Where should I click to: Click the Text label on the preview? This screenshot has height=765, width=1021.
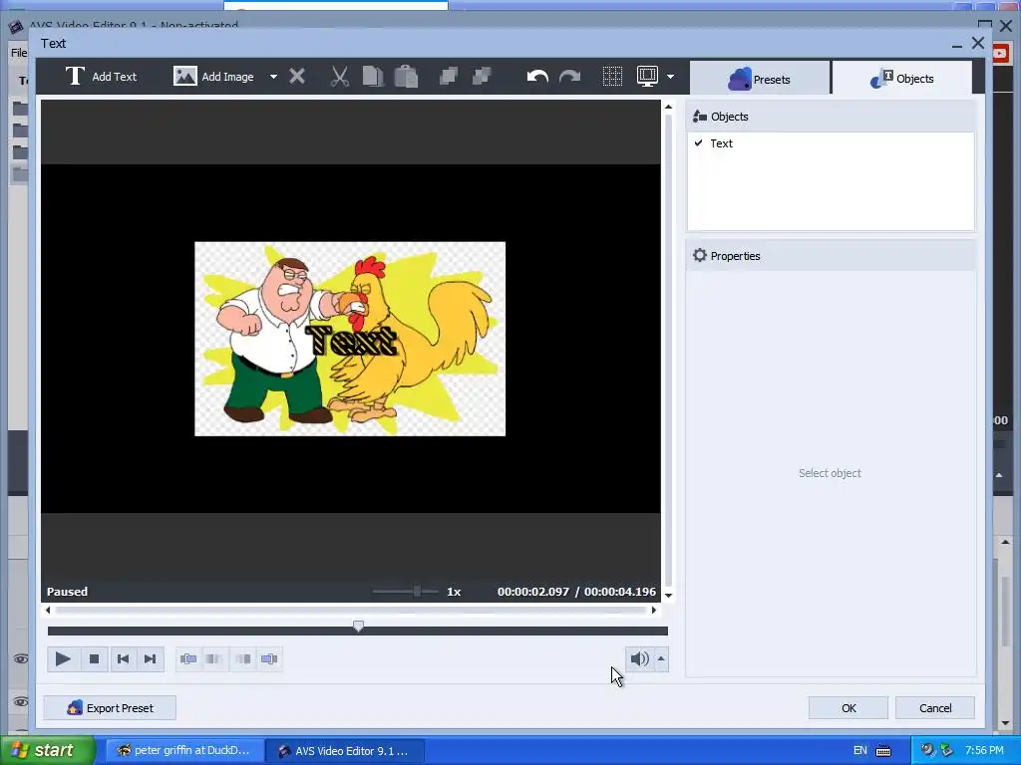[351, 340]
